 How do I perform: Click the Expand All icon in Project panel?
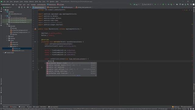point(22,7)
